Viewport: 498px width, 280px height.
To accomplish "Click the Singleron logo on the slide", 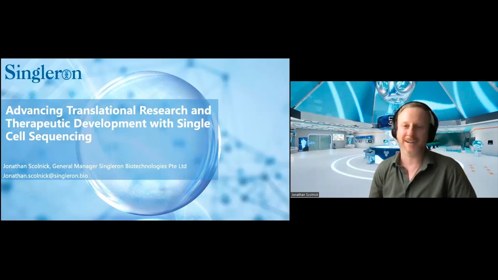I will [x=43, y=73].
